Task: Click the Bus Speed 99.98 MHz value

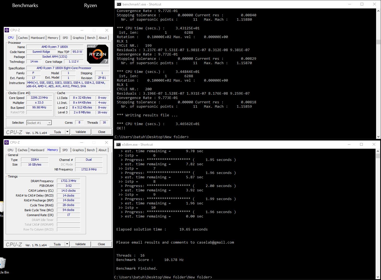Action: [x=39, y=108]
